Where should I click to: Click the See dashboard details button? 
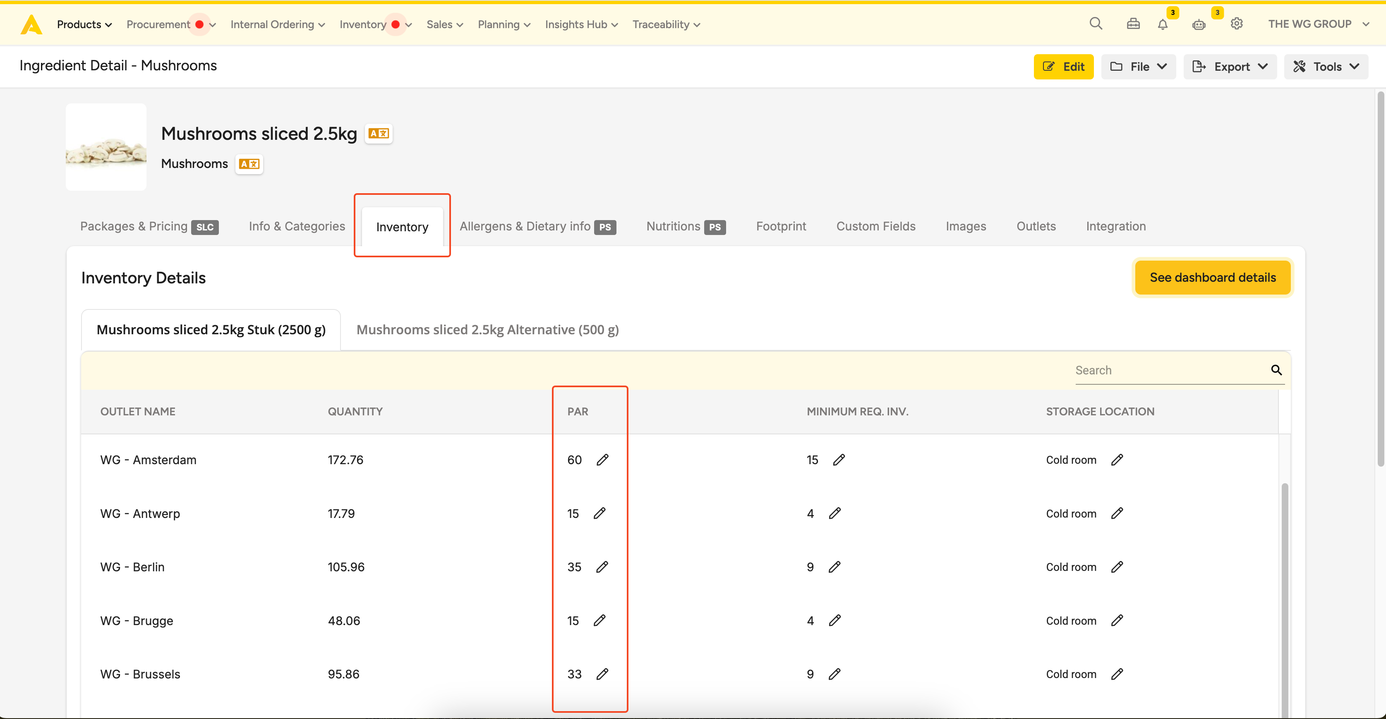[1212, 278]
